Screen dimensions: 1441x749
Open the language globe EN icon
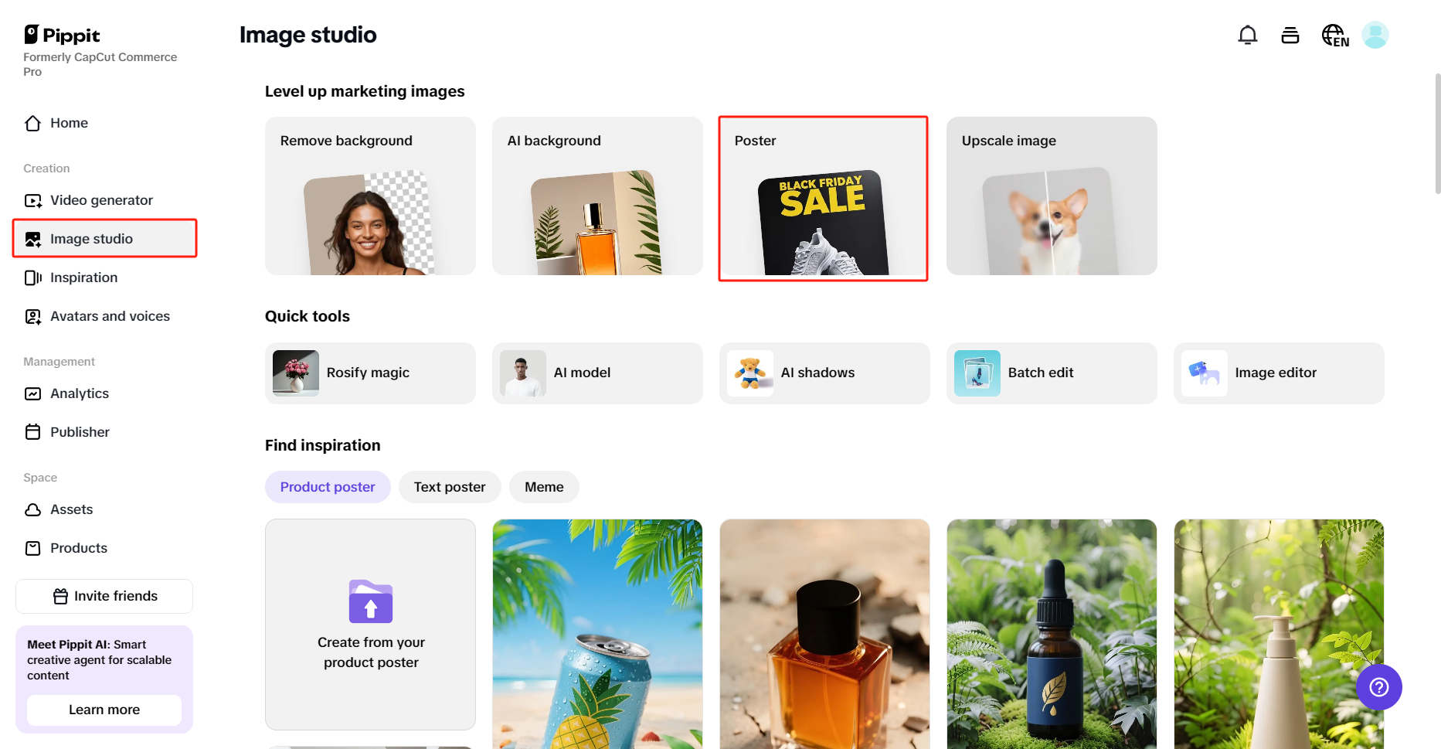point(1334,36)
